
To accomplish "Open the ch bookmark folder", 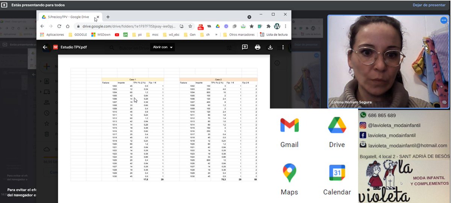I will pyautogui.click(x=205, y=35).
